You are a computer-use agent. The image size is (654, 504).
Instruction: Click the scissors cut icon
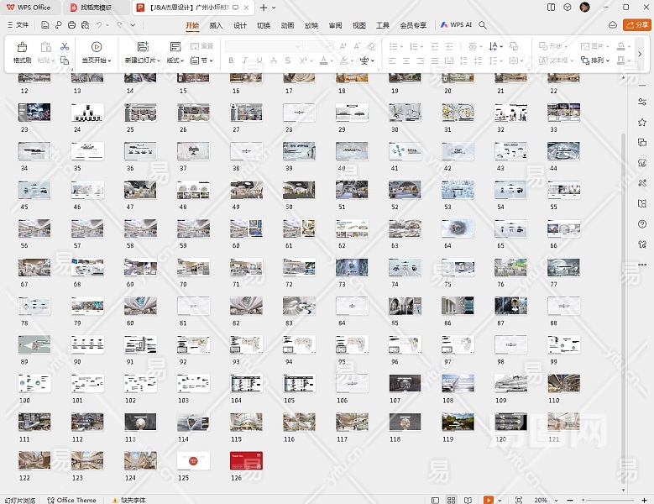click(x=65, y=47)
